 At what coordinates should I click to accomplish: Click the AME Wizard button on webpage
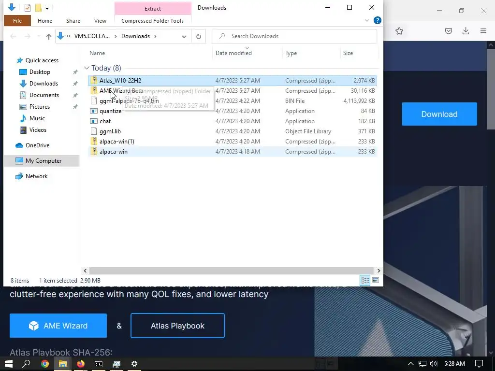(x=58, y=326)
